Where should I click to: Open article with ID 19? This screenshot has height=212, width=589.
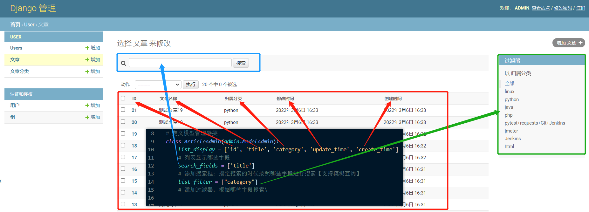coord(134,134)
